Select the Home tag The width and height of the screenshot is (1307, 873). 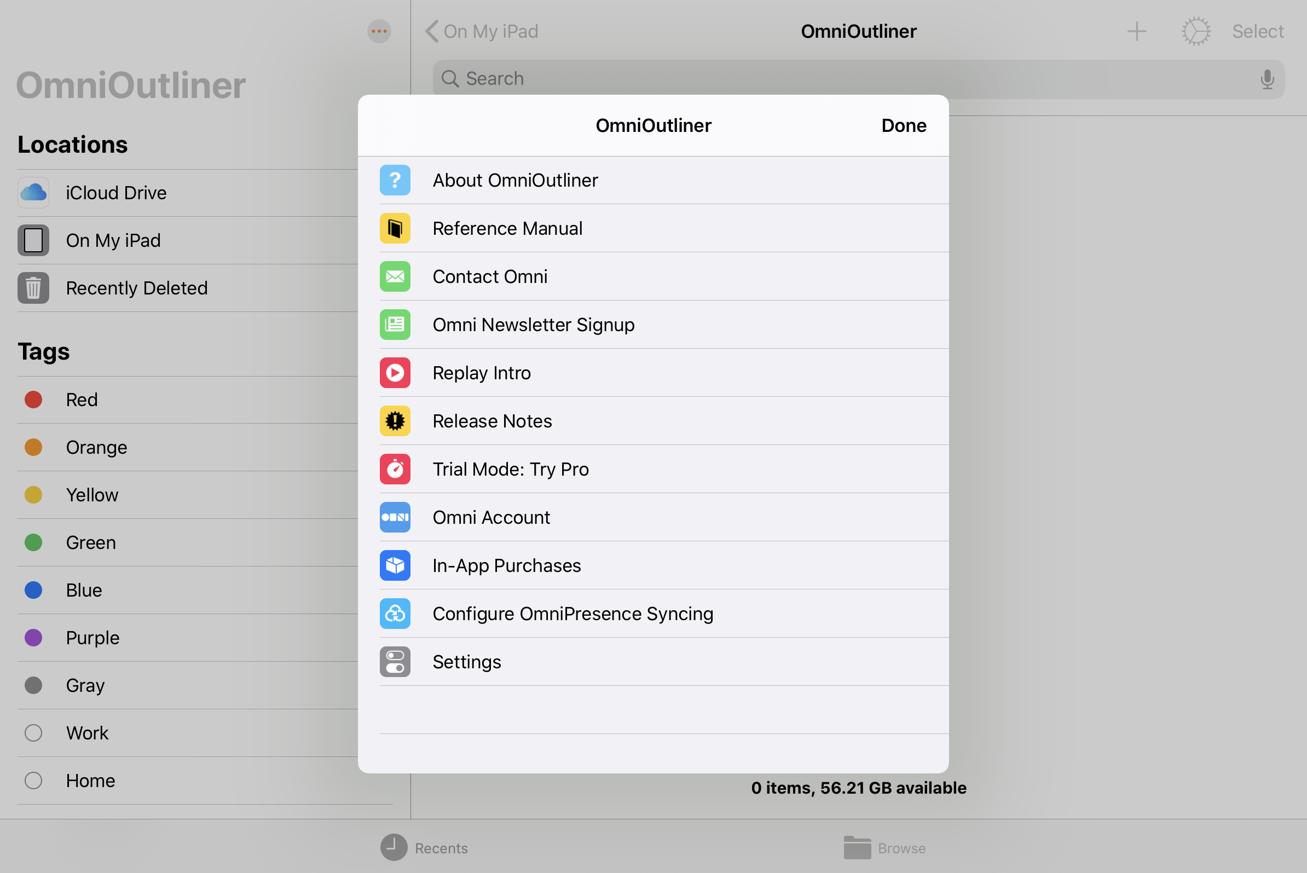90,779
